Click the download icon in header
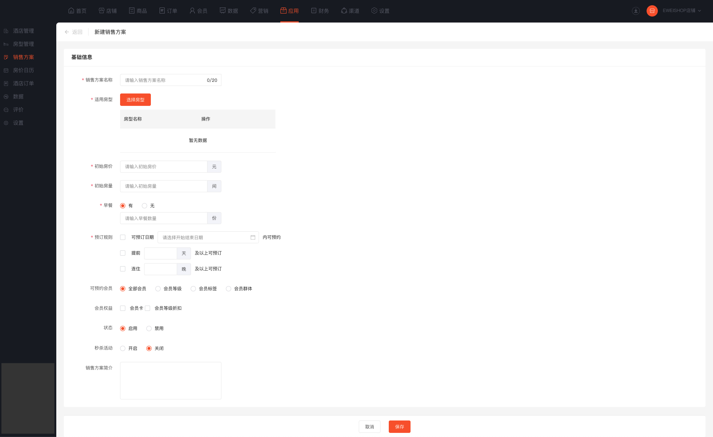Viewport: 713px width, 437px height. click(636, 11)
